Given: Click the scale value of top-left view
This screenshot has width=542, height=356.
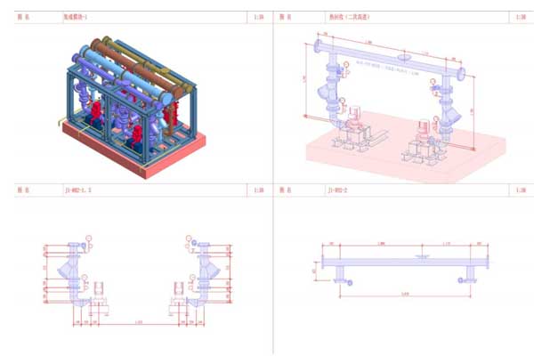Looking at the screenshot, I should (259, 17).
